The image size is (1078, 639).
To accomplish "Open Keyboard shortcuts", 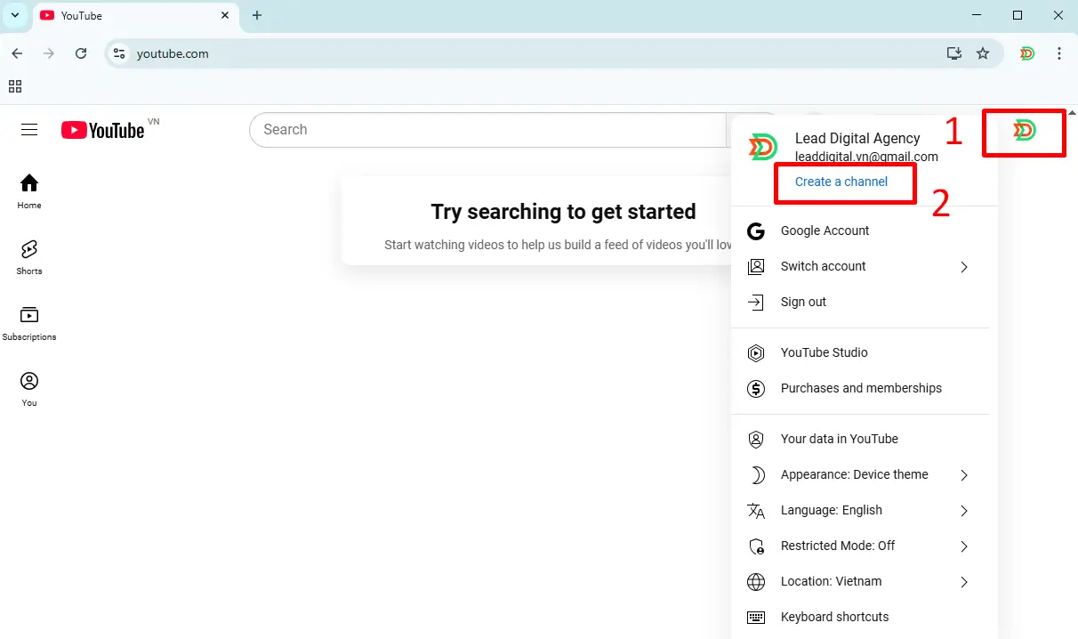I will [x=860, y=617].
